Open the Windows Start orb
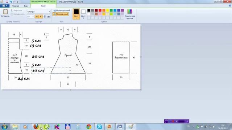The width and height of the screenshot is (232, 130). [4, 127]
